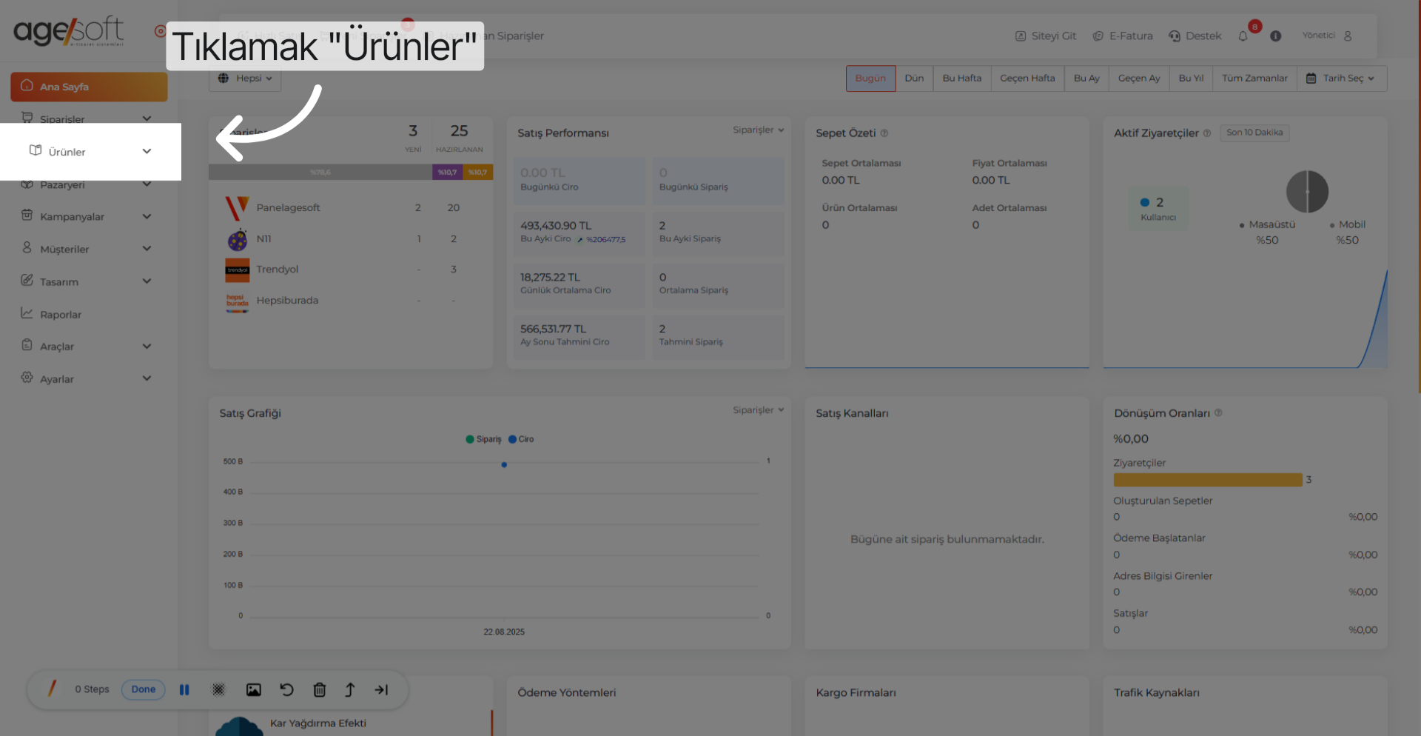
Task: Click the Trendyol channel logo
Action: (238, 270)
